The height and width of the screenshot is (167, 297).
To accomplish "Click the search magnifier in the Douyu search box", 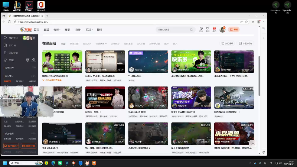I will click(191, 30).
